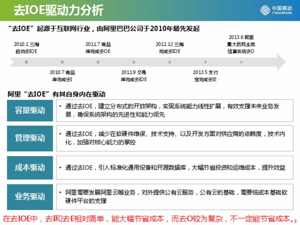This screenshot has width=300, height=225.
Task: Select the timeline dot for 2010.7 商品库完成去I
Action: 62,62
